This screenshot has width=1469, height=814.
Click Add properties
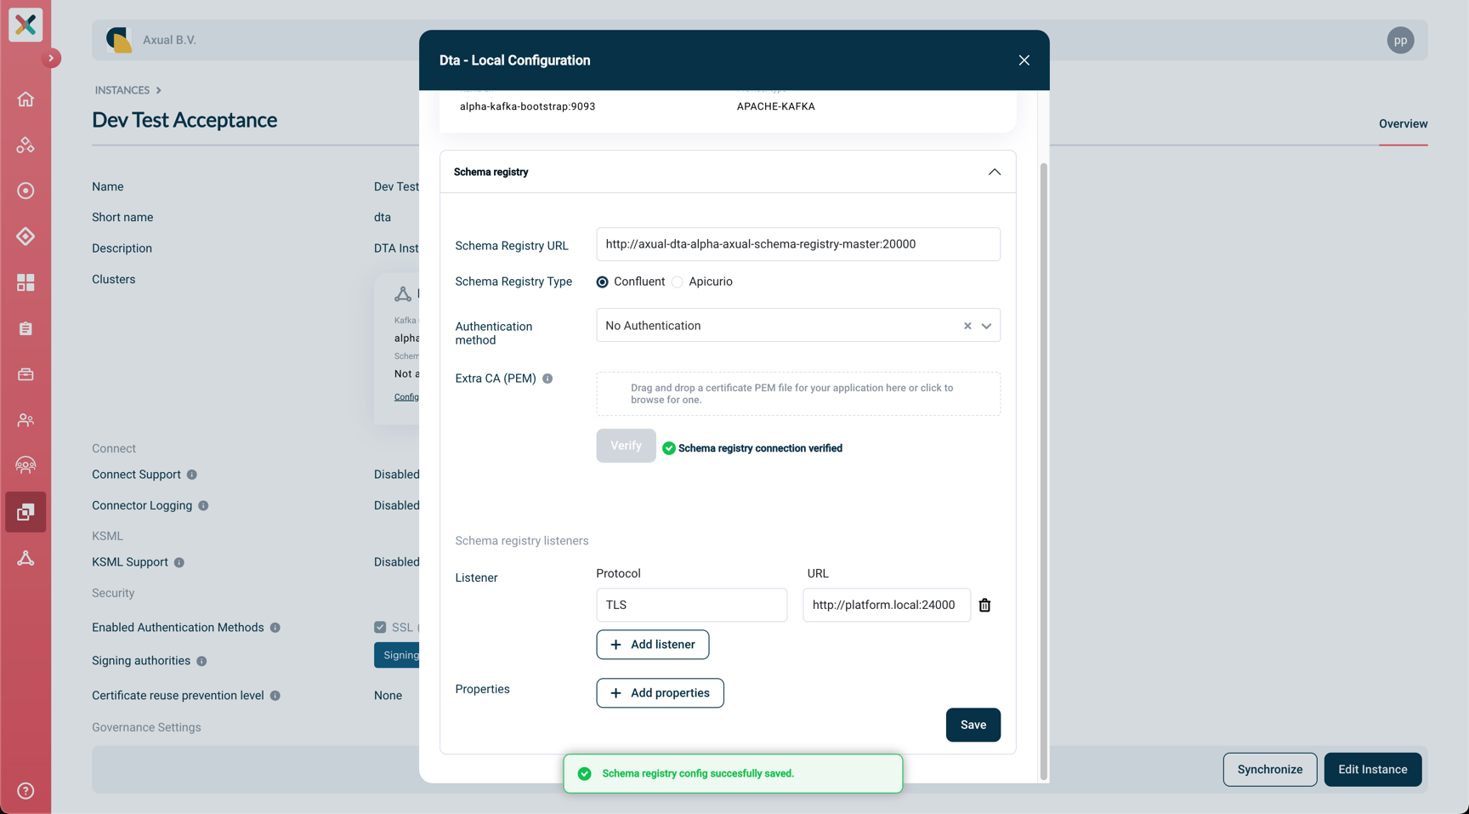[x=660, y=693]
